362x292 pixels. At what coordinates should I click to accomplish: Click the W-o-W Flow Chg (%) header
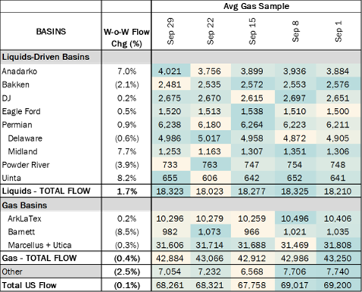pos(126,38)
